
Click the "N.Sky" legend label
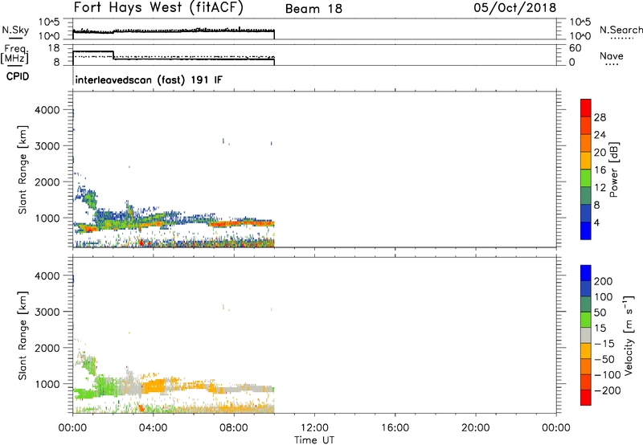[x=15, y=30]
